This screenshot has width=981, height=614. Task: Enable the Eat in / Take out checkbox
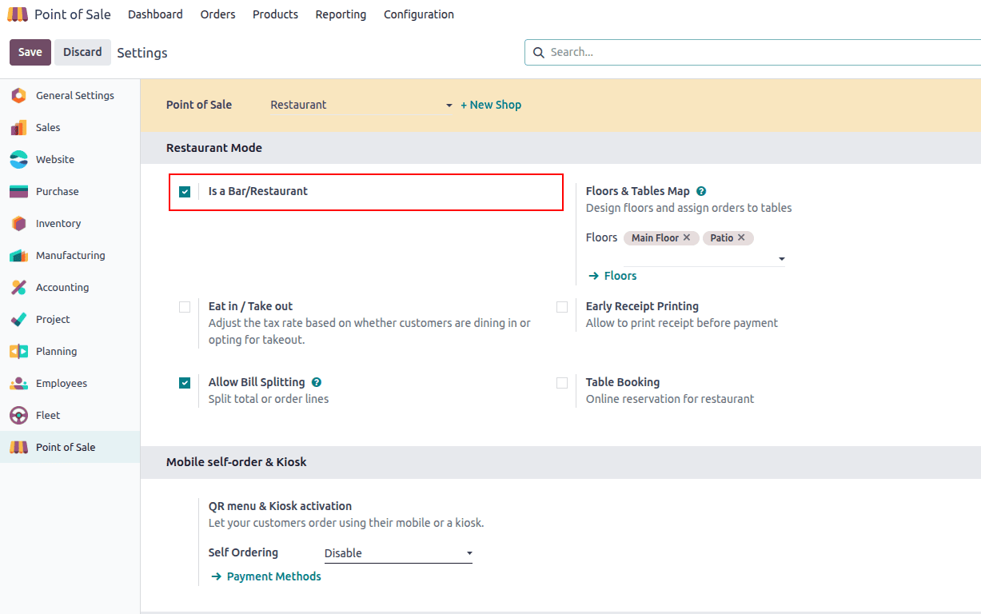click(185, 306)
